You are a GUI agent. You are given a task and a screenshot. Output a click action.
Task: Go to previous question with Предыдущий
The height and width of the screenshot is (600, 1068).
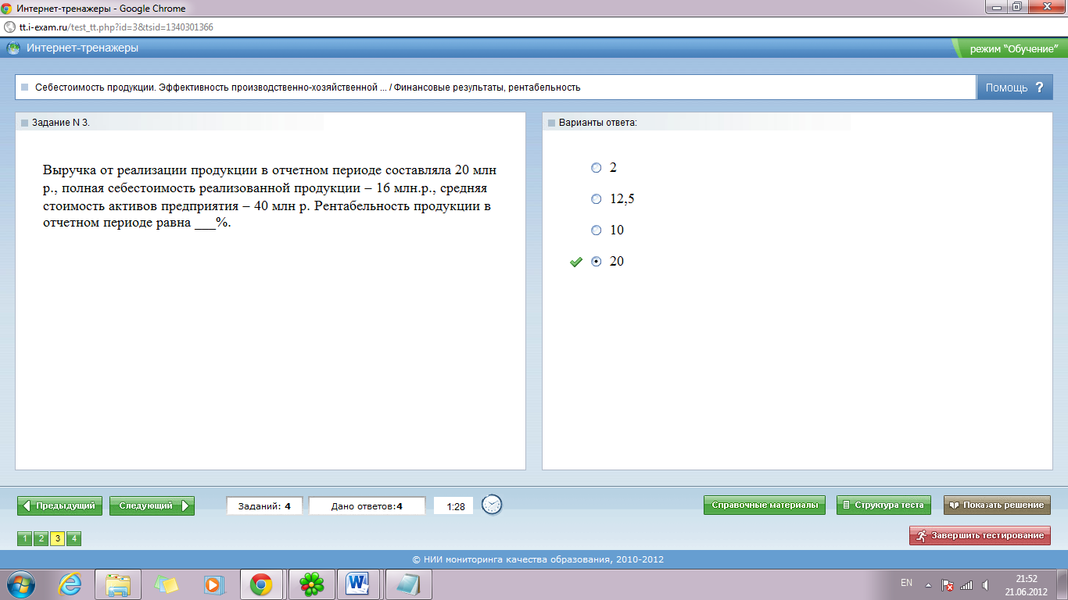tap(60, 505)
